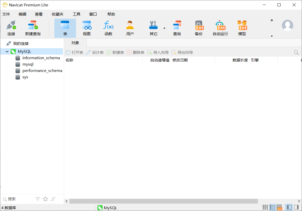Image resolution: width=302 pixels, height=211 pixels.
Task: Toggle the left navigation pane visibility
Action: 289,207
